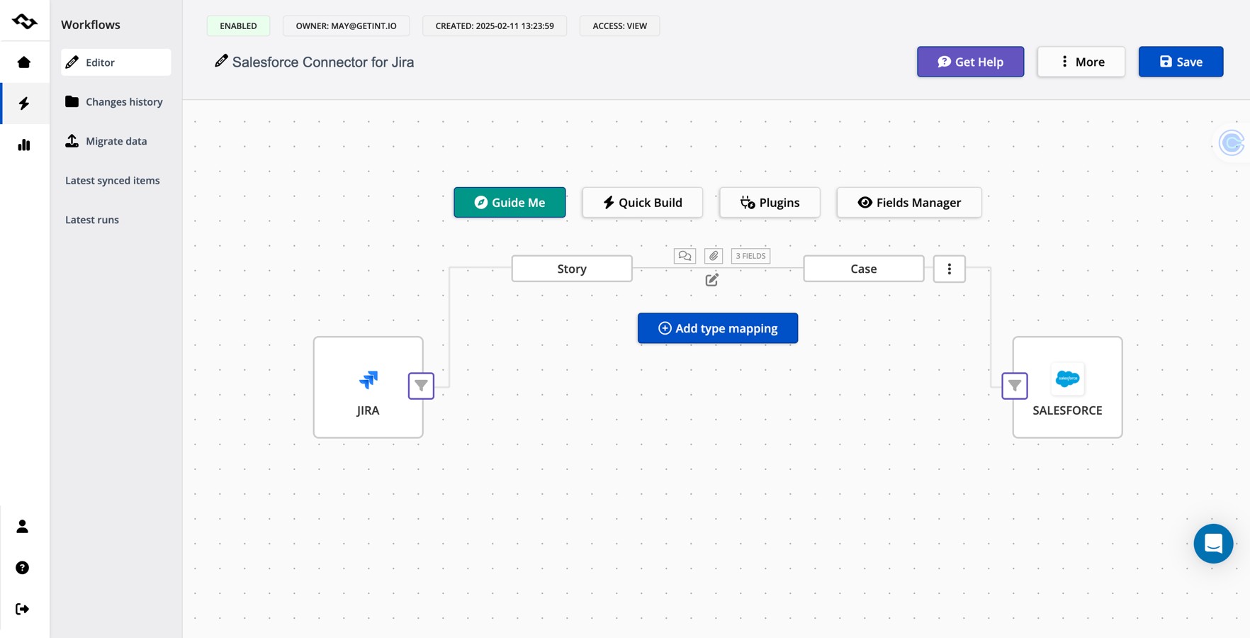Click the attachments paperclip icon
The width and height of the screenshot is (1250, 638).
click(x=714, y=256)
